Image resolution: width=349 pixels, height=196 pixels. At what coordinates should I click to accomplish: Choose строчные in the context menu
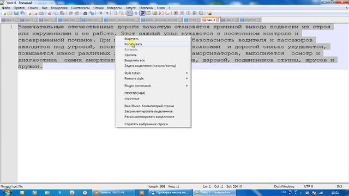click(153, 99)
